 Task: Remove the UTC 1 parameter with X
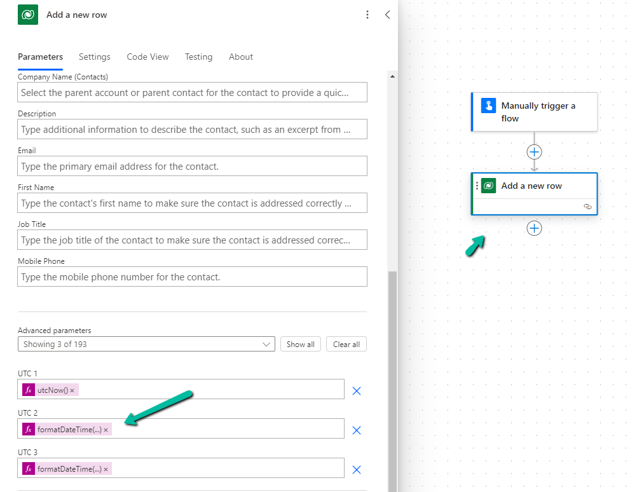(357, 390)
